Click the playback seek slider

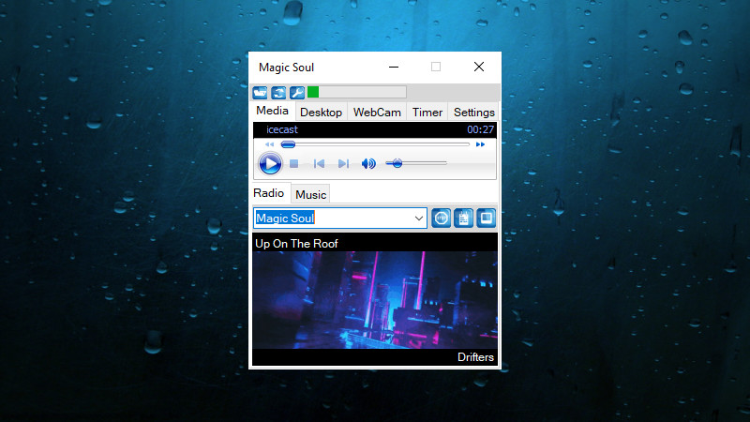375,144
